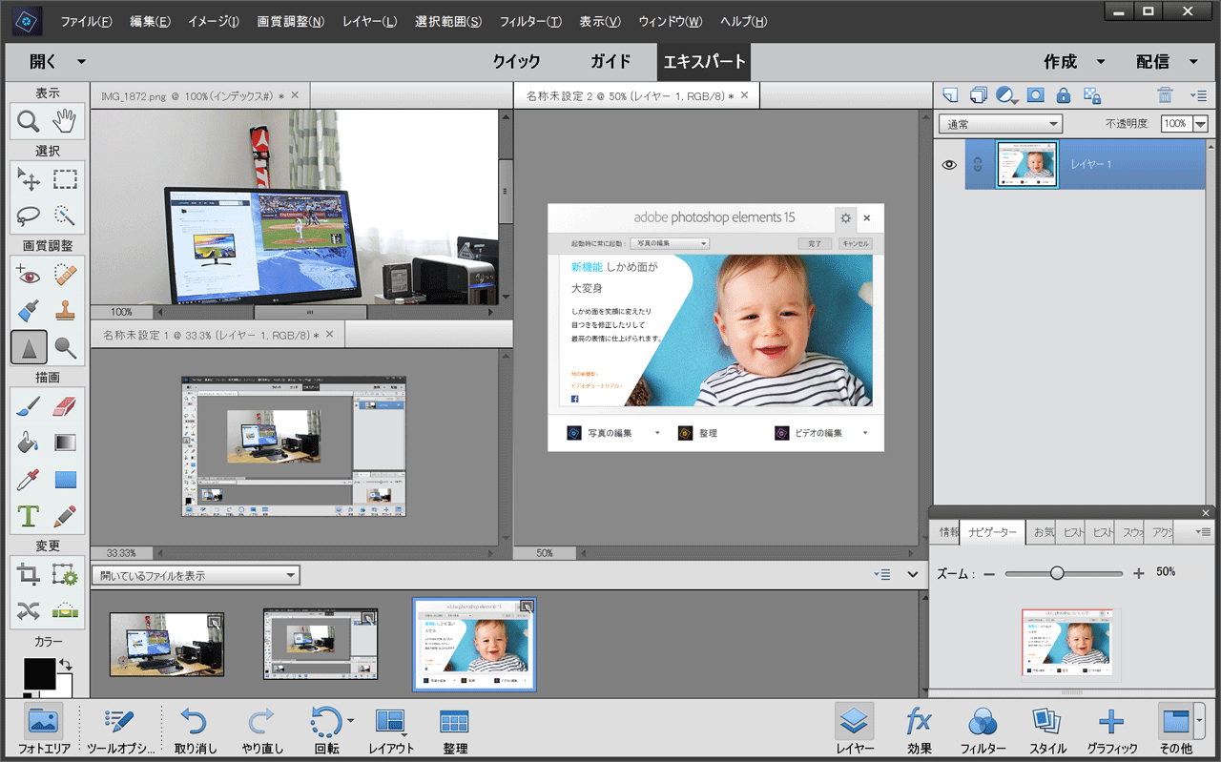Viewport: 1221px width, 762px height.
Task: Select the Red Eye Removal tool
Action: [x=29, y=275]
